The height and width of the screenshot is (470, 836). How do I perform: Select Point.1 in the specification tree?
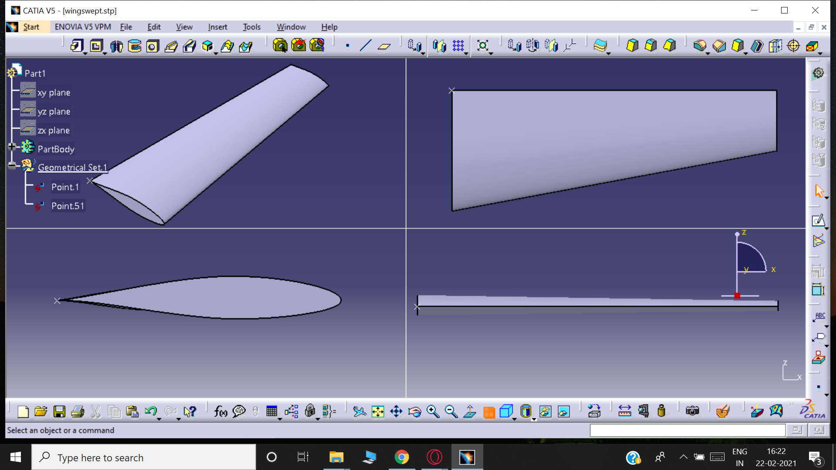click(65, 187)
